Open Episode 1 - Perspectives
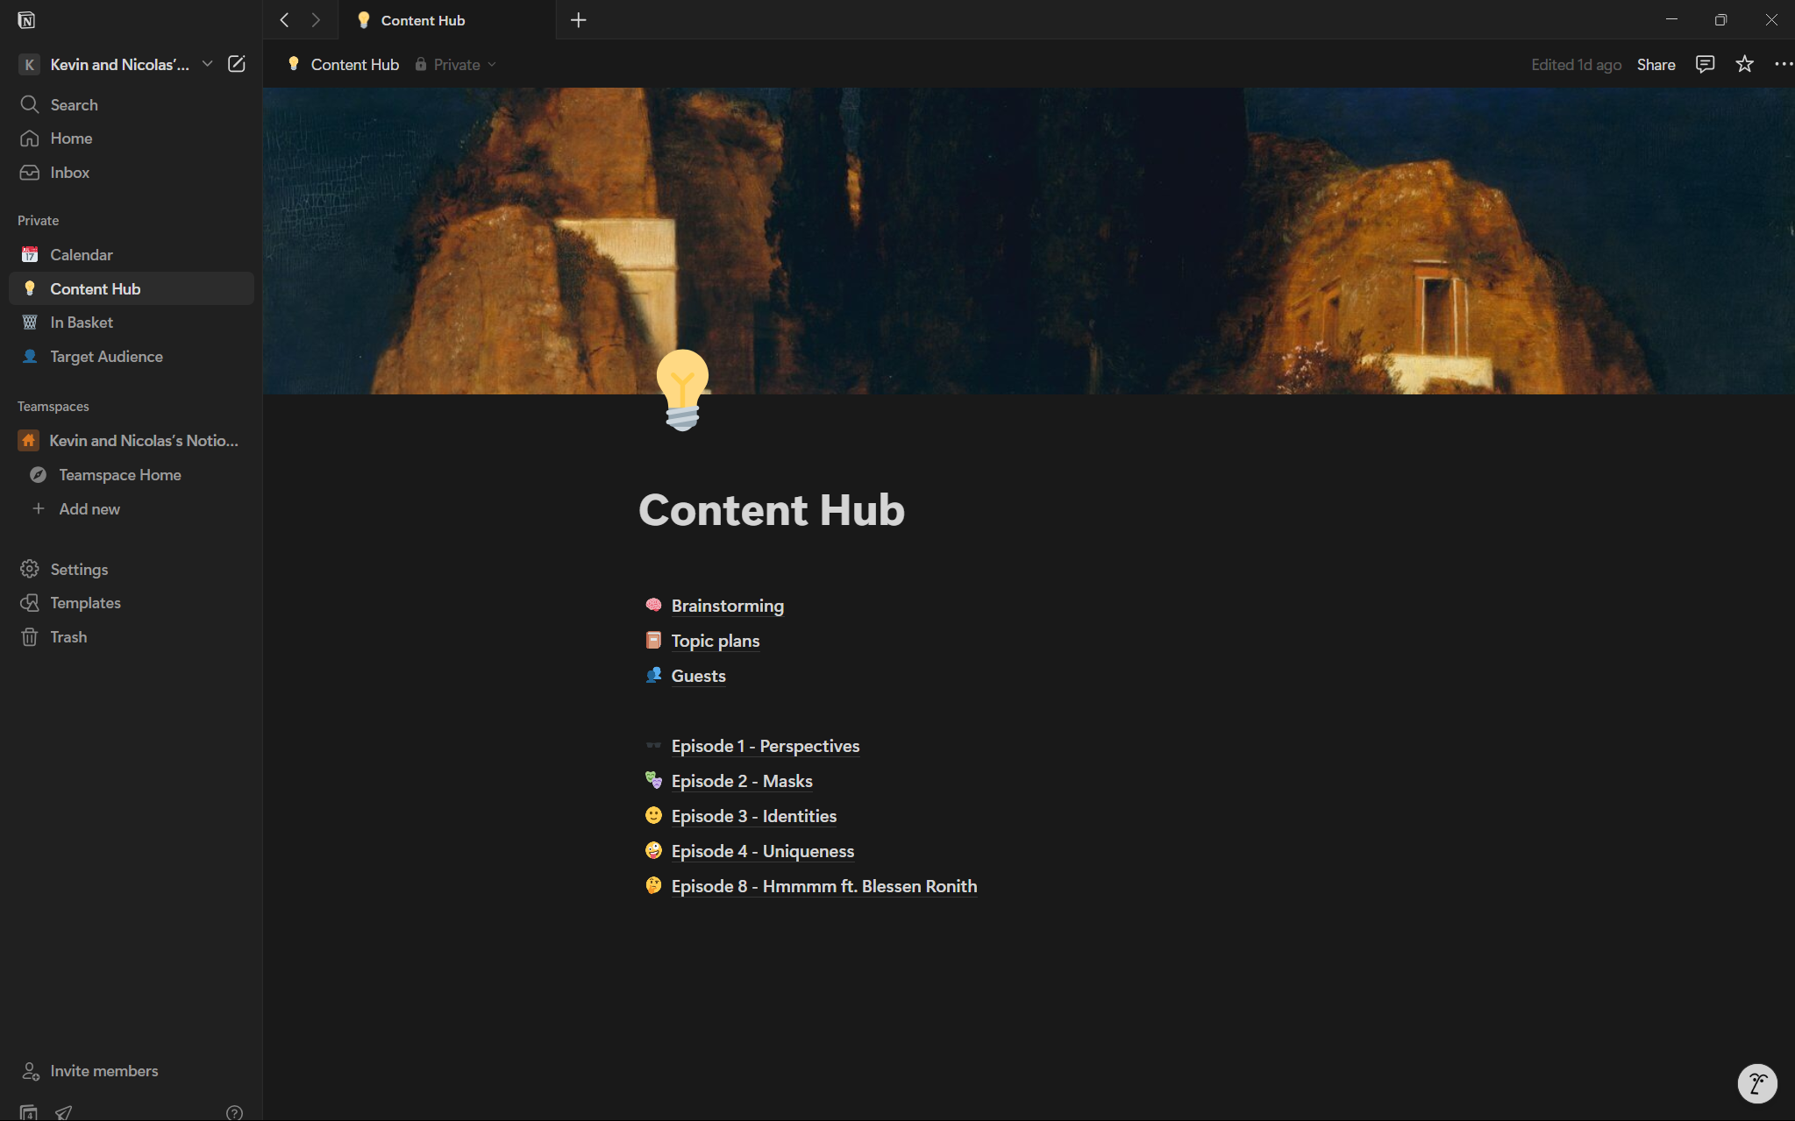The height and width of the screenshot is (1121, 1795). tap(766, 746)
